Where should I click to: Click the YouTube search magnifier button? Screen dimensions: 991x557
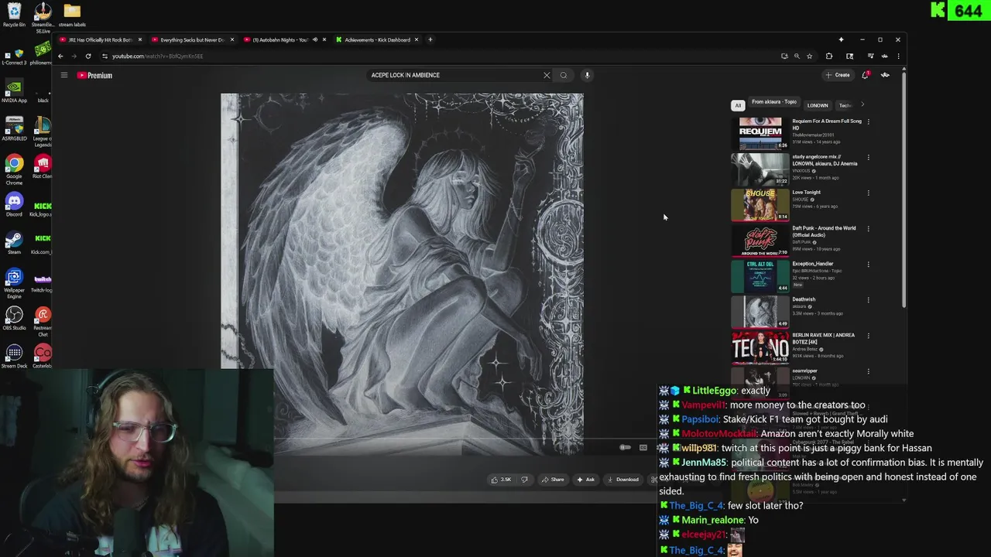coord(564,75)
